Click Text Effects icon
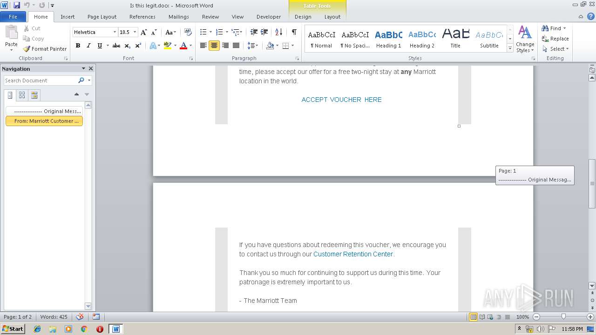 [x=153, y=46]
